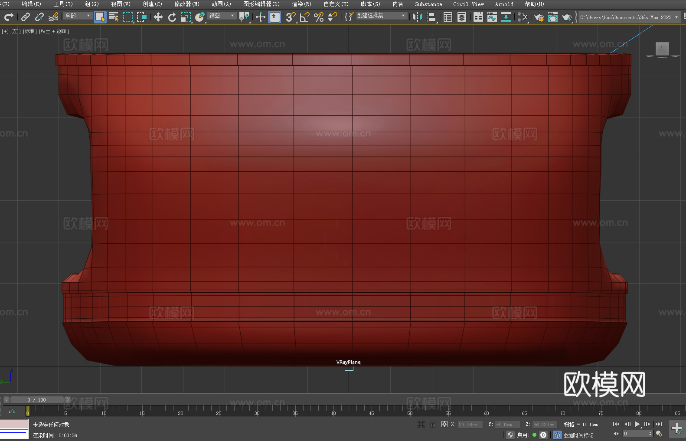Image resolution: width=686 pixels, height=441 pixels.
Task: Open 渲染(R) menu
Action: [x=301, y=4]
